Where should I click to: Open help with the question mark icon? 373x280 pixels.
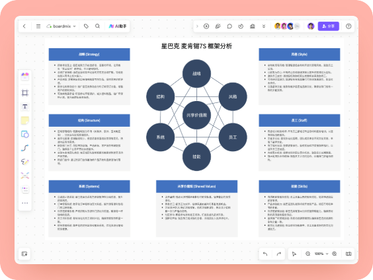pyautogui.click(x=349, y=26)
